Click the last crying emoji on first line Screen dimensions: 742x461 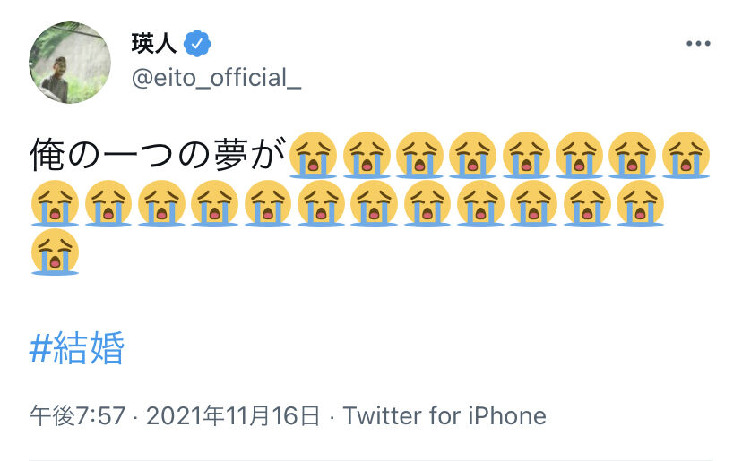pyautogui.click(x=686, y=155)
